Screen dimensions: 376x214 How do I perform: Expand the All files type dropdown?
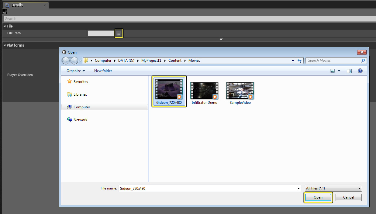[x=333, y=188]
